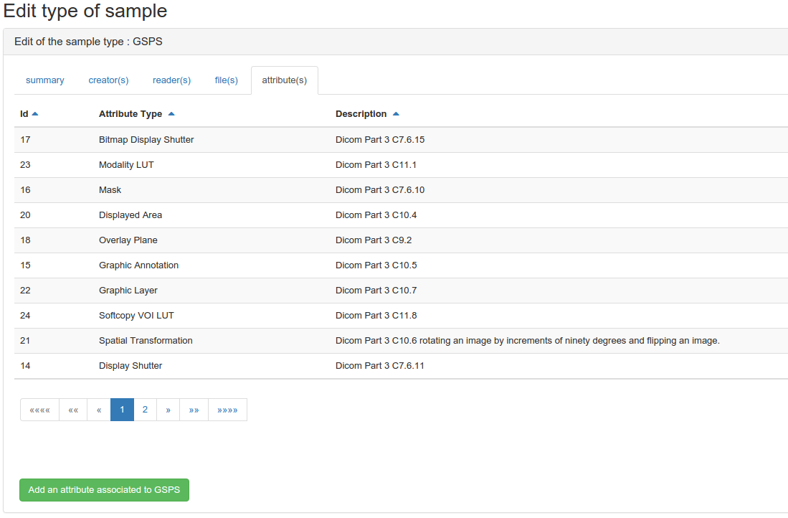This screenshot has height=518, width=788.
Task: Go to first page «««« button
Action: 39,410
